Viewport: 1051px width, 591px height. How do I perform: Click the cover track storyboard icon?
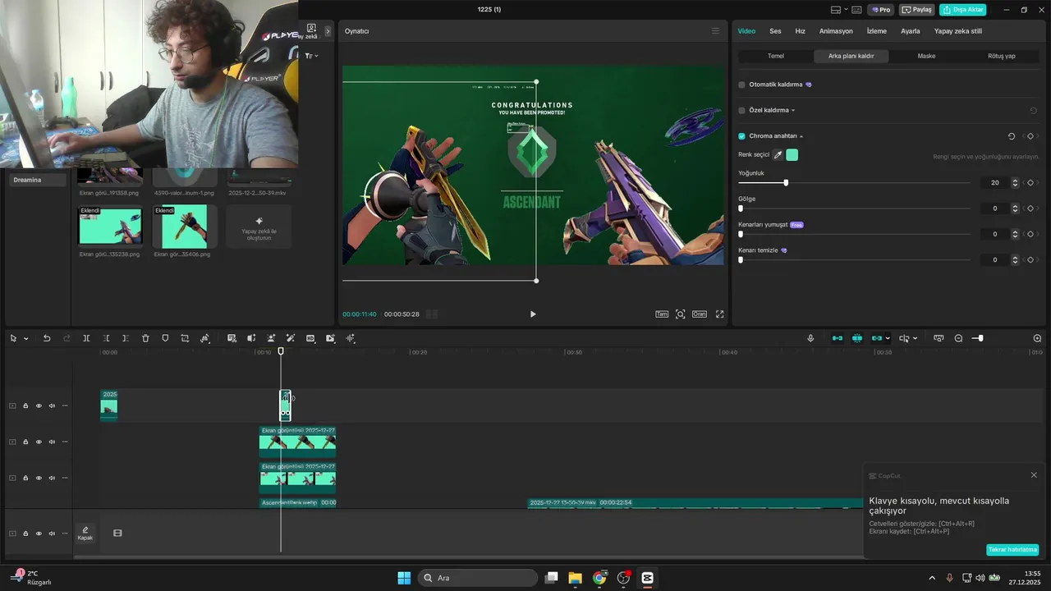tap(117, 533)
